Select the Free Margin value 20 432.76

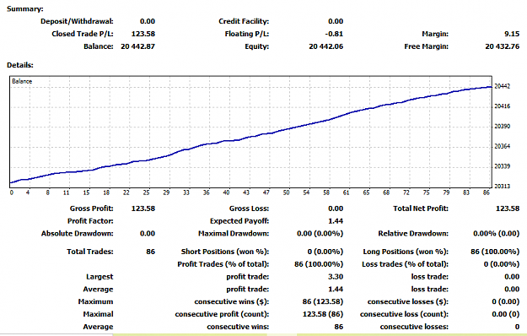tap(503, 46)
